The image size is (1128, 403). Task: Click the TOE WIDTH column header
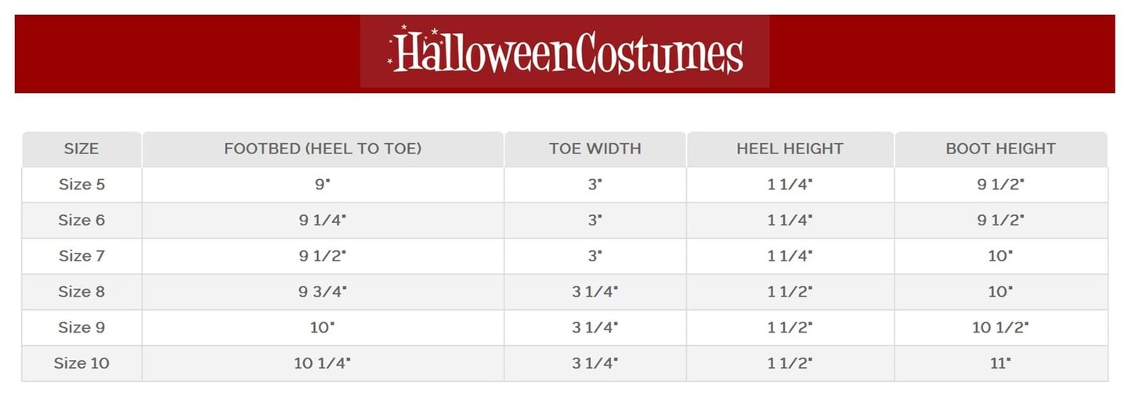(x=595, y=149)
